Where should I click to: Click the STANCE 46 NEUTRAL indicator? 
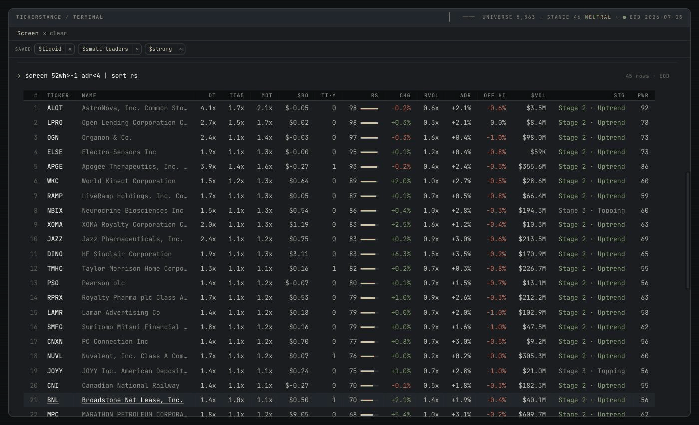579,17
